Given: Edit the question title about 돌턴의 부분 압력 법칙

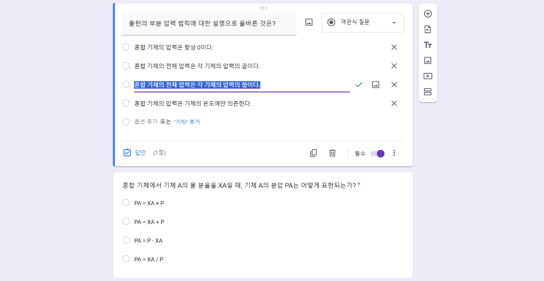Looking at the screenshot, I should click(210, 24).
